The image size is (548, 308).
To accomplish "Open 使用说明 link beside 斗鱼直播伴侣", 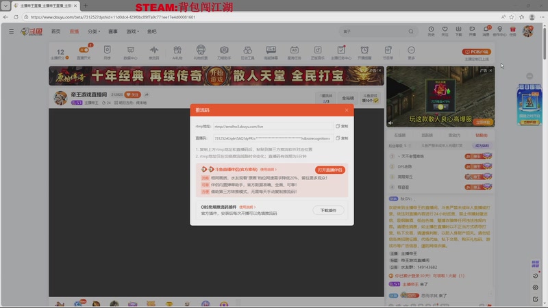I will 268,169.
